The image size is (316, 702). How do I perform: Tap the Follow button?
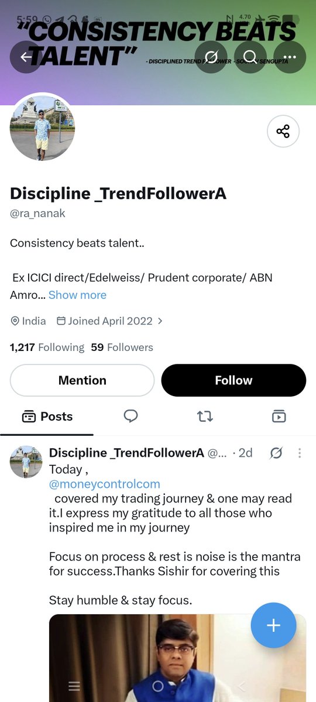pyautogui.click(x=233, y=380)
